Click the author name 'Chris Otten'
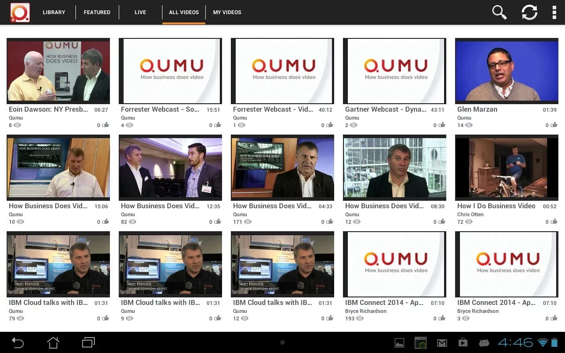The width and height of the screenshot is (565, 353). (x=471, y=214)
